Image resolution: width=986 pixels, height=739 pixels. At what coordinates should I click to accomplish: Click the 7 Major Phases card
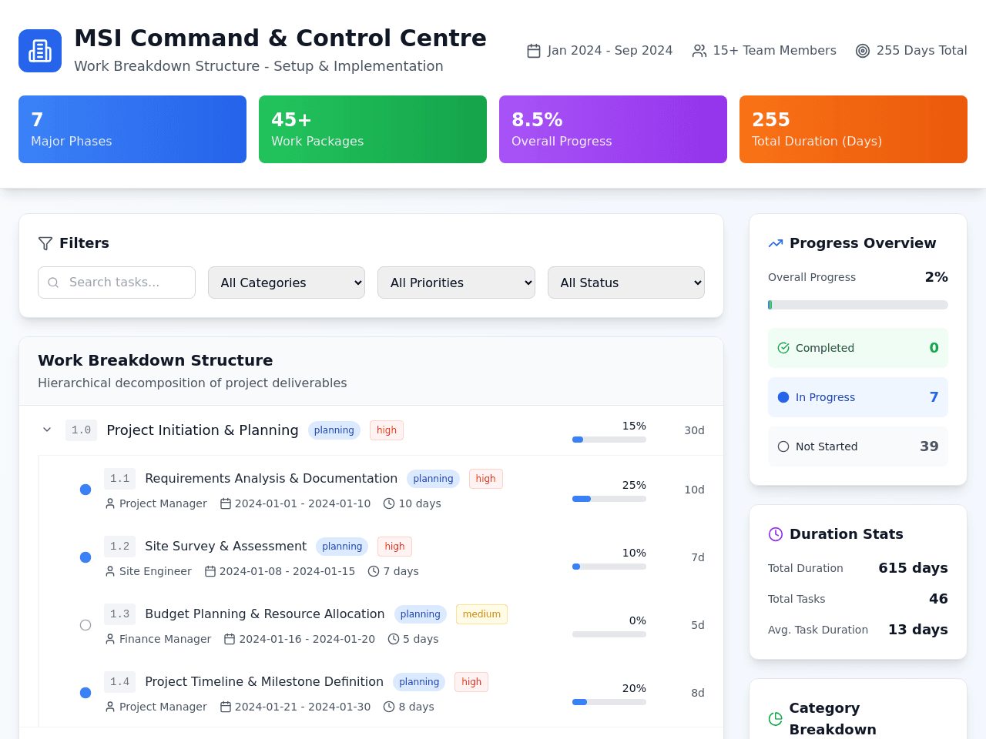click(x=132, y=129)
